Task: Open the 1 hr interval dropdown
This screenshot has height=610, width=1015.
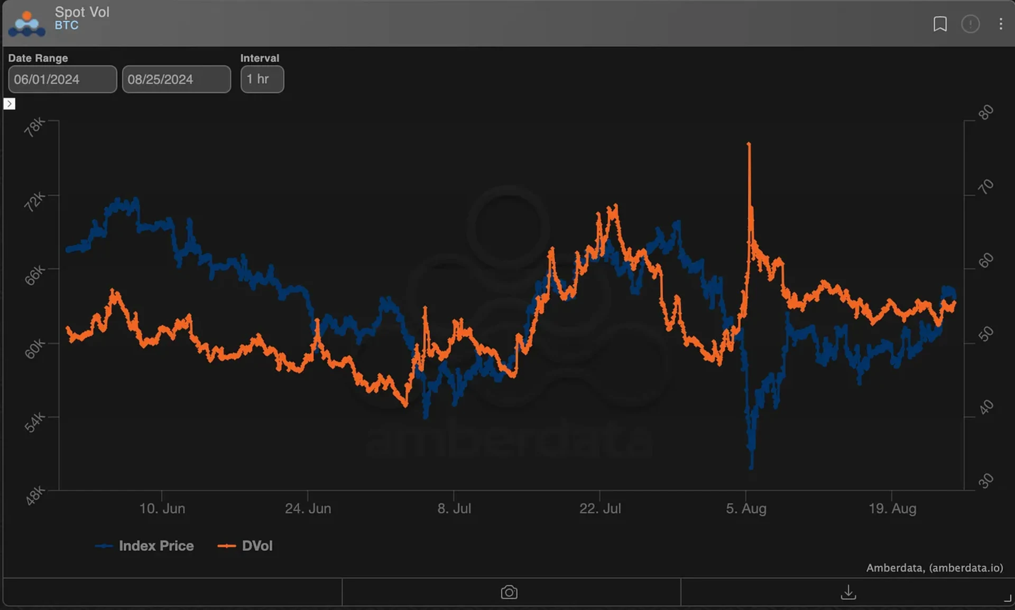Action: [x=262, y=79]
